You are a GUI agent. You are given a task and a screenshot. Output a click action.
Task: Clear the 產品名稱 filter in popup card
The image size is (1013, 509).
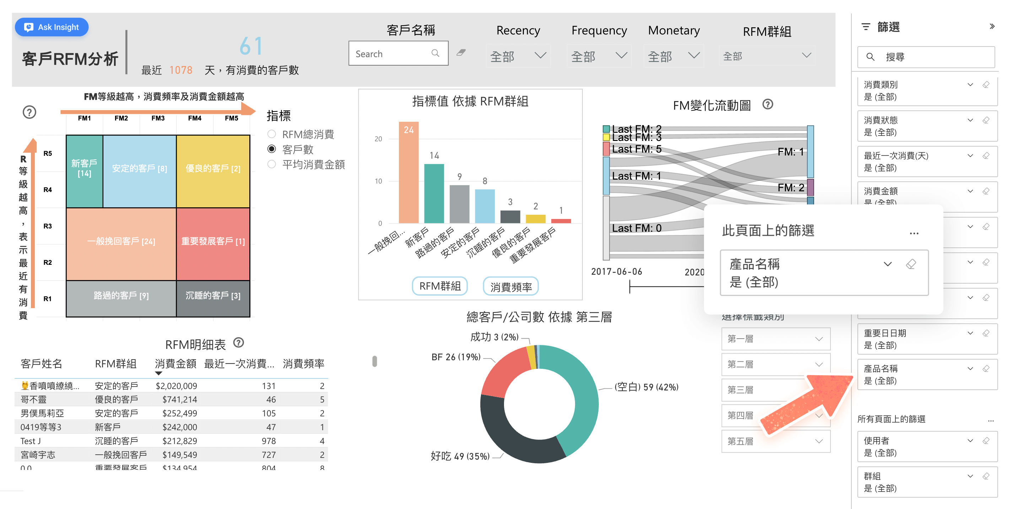tap(911, 264)
